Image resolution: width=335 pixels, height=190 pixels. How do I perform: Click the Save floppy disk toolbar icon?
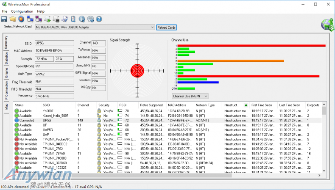click(x=4, y=19)
